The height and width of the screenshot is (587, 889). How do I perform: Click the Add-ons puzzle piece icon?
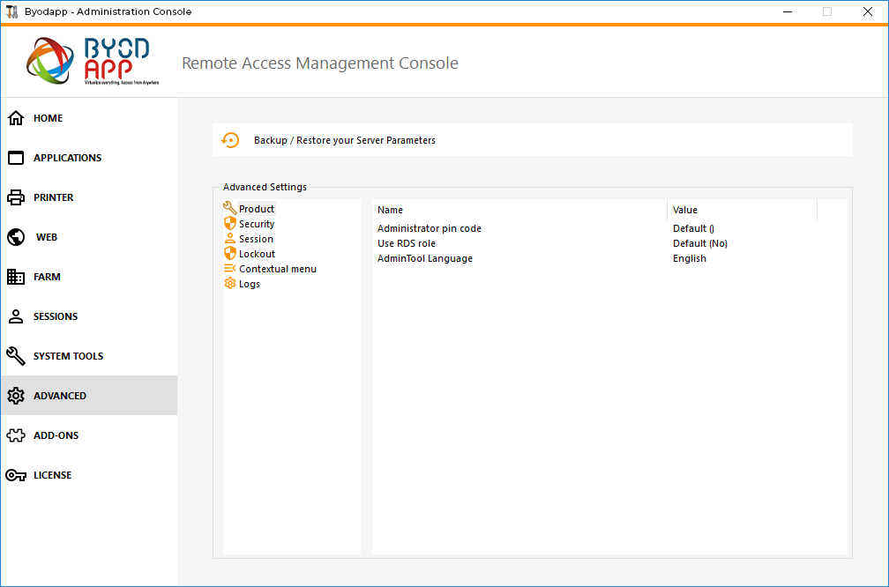16,435
